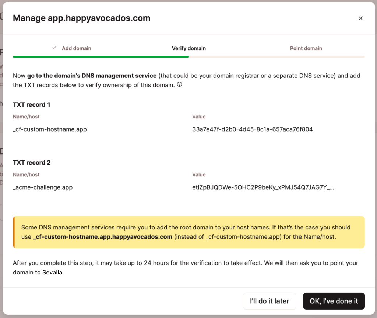Choose I'll do it later

click(269, 301)
